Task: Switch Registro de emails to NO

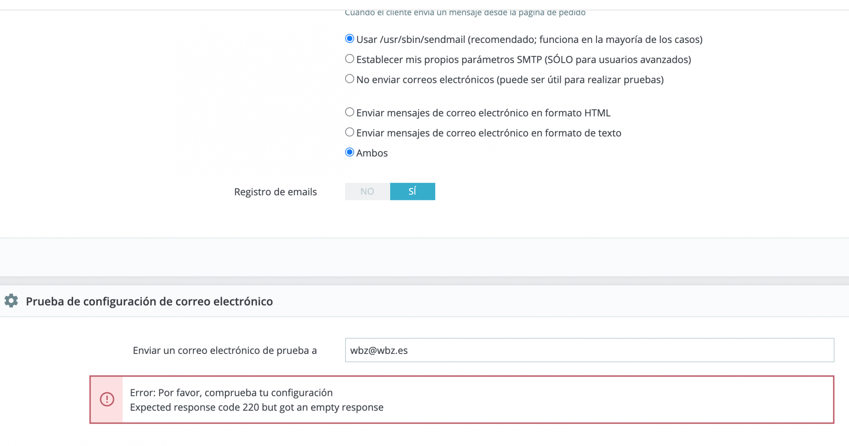Action: [x=367, y=192]
